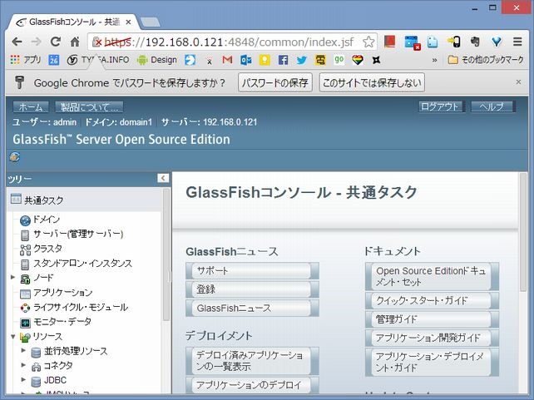Screen dimensions: 534x400
Task: Click the ドメイン globe icon in tree
Action: pos(25,220)
